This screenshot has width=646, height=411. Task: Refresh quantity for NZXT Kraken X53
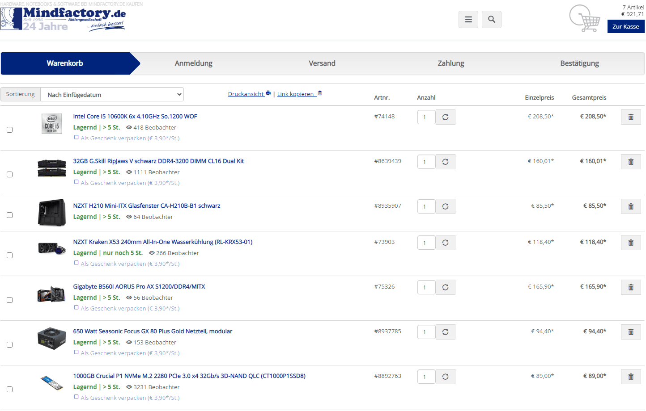[446, 243]
